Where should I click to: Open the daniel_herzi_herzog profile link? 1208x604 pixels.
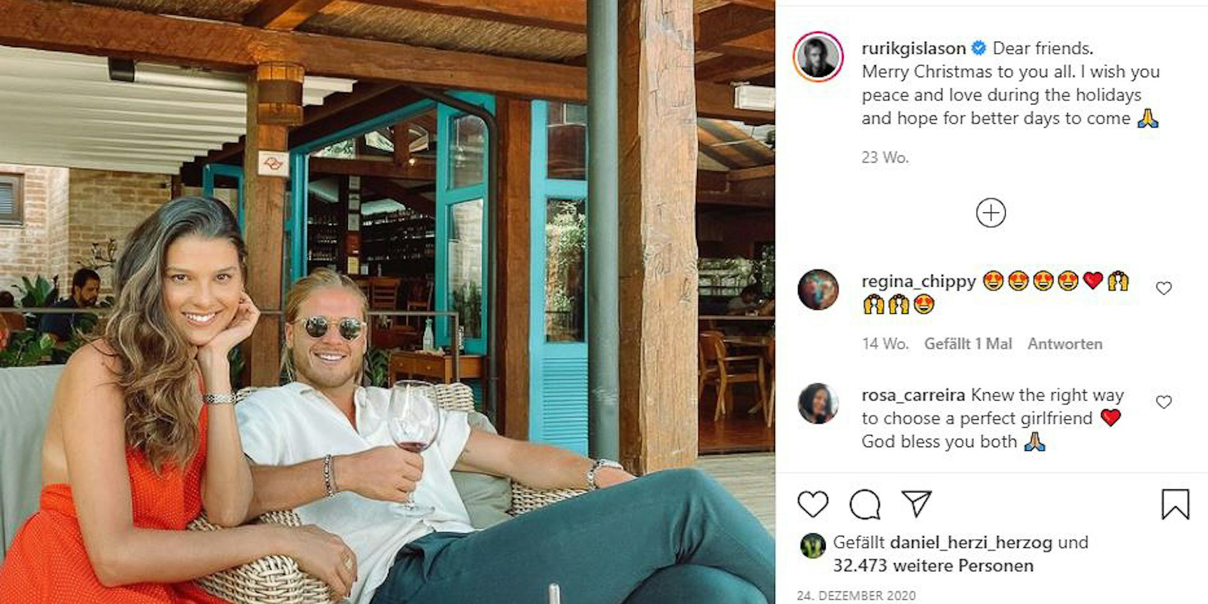[x=971, y=542]
